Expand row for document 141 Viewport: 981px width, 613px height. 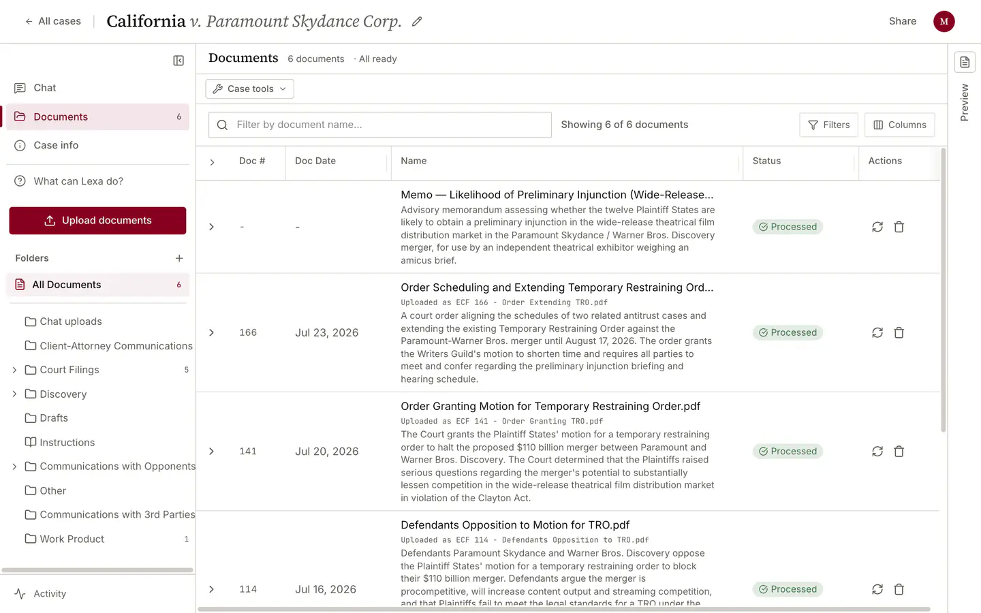pos(212,452)
